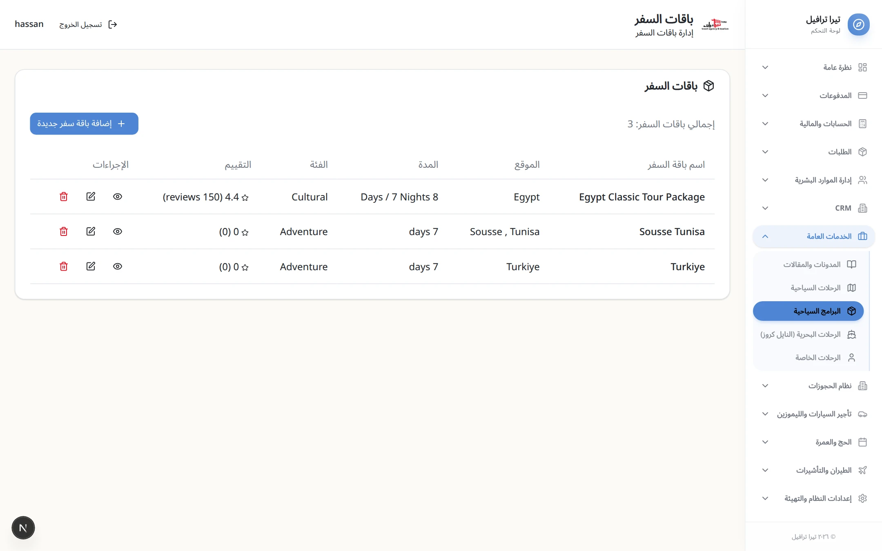Open the Next.js dev tools N badge

pyautogui.click(x=23, y=528)
